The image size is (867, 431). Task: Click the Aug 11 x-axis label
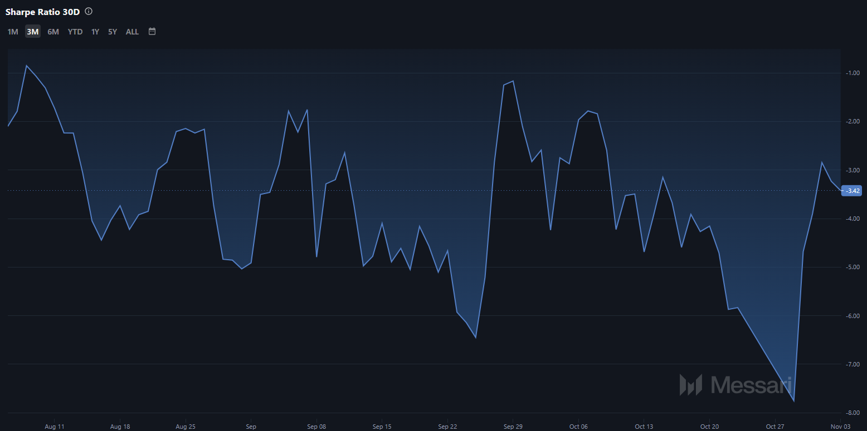point(54,427)
